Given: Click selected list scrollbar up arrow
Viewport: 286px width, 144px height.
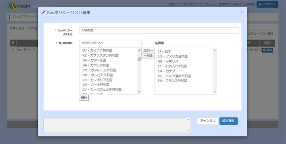Looking at the screenshot, I should [214, 50].
